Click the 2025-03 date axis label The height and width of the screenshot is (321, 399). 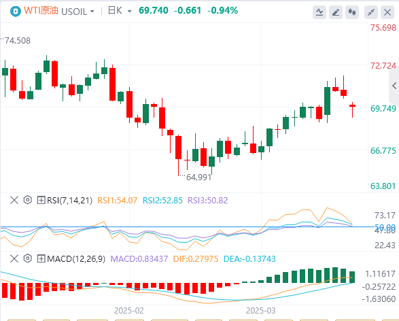click(x=260, y=311)
